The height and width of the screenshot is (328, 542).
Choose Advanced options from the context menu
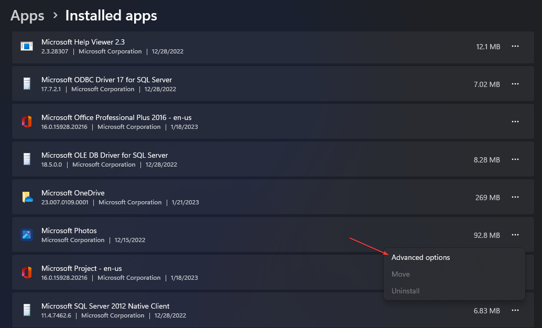coord(420,257)
